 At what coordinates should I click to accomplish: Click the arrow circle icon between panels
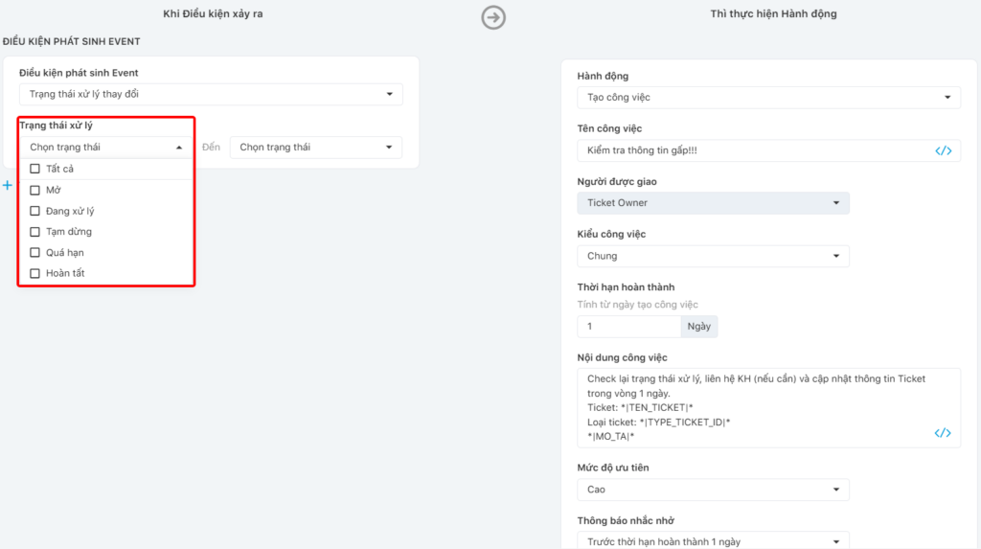click(x=492, y=17)
